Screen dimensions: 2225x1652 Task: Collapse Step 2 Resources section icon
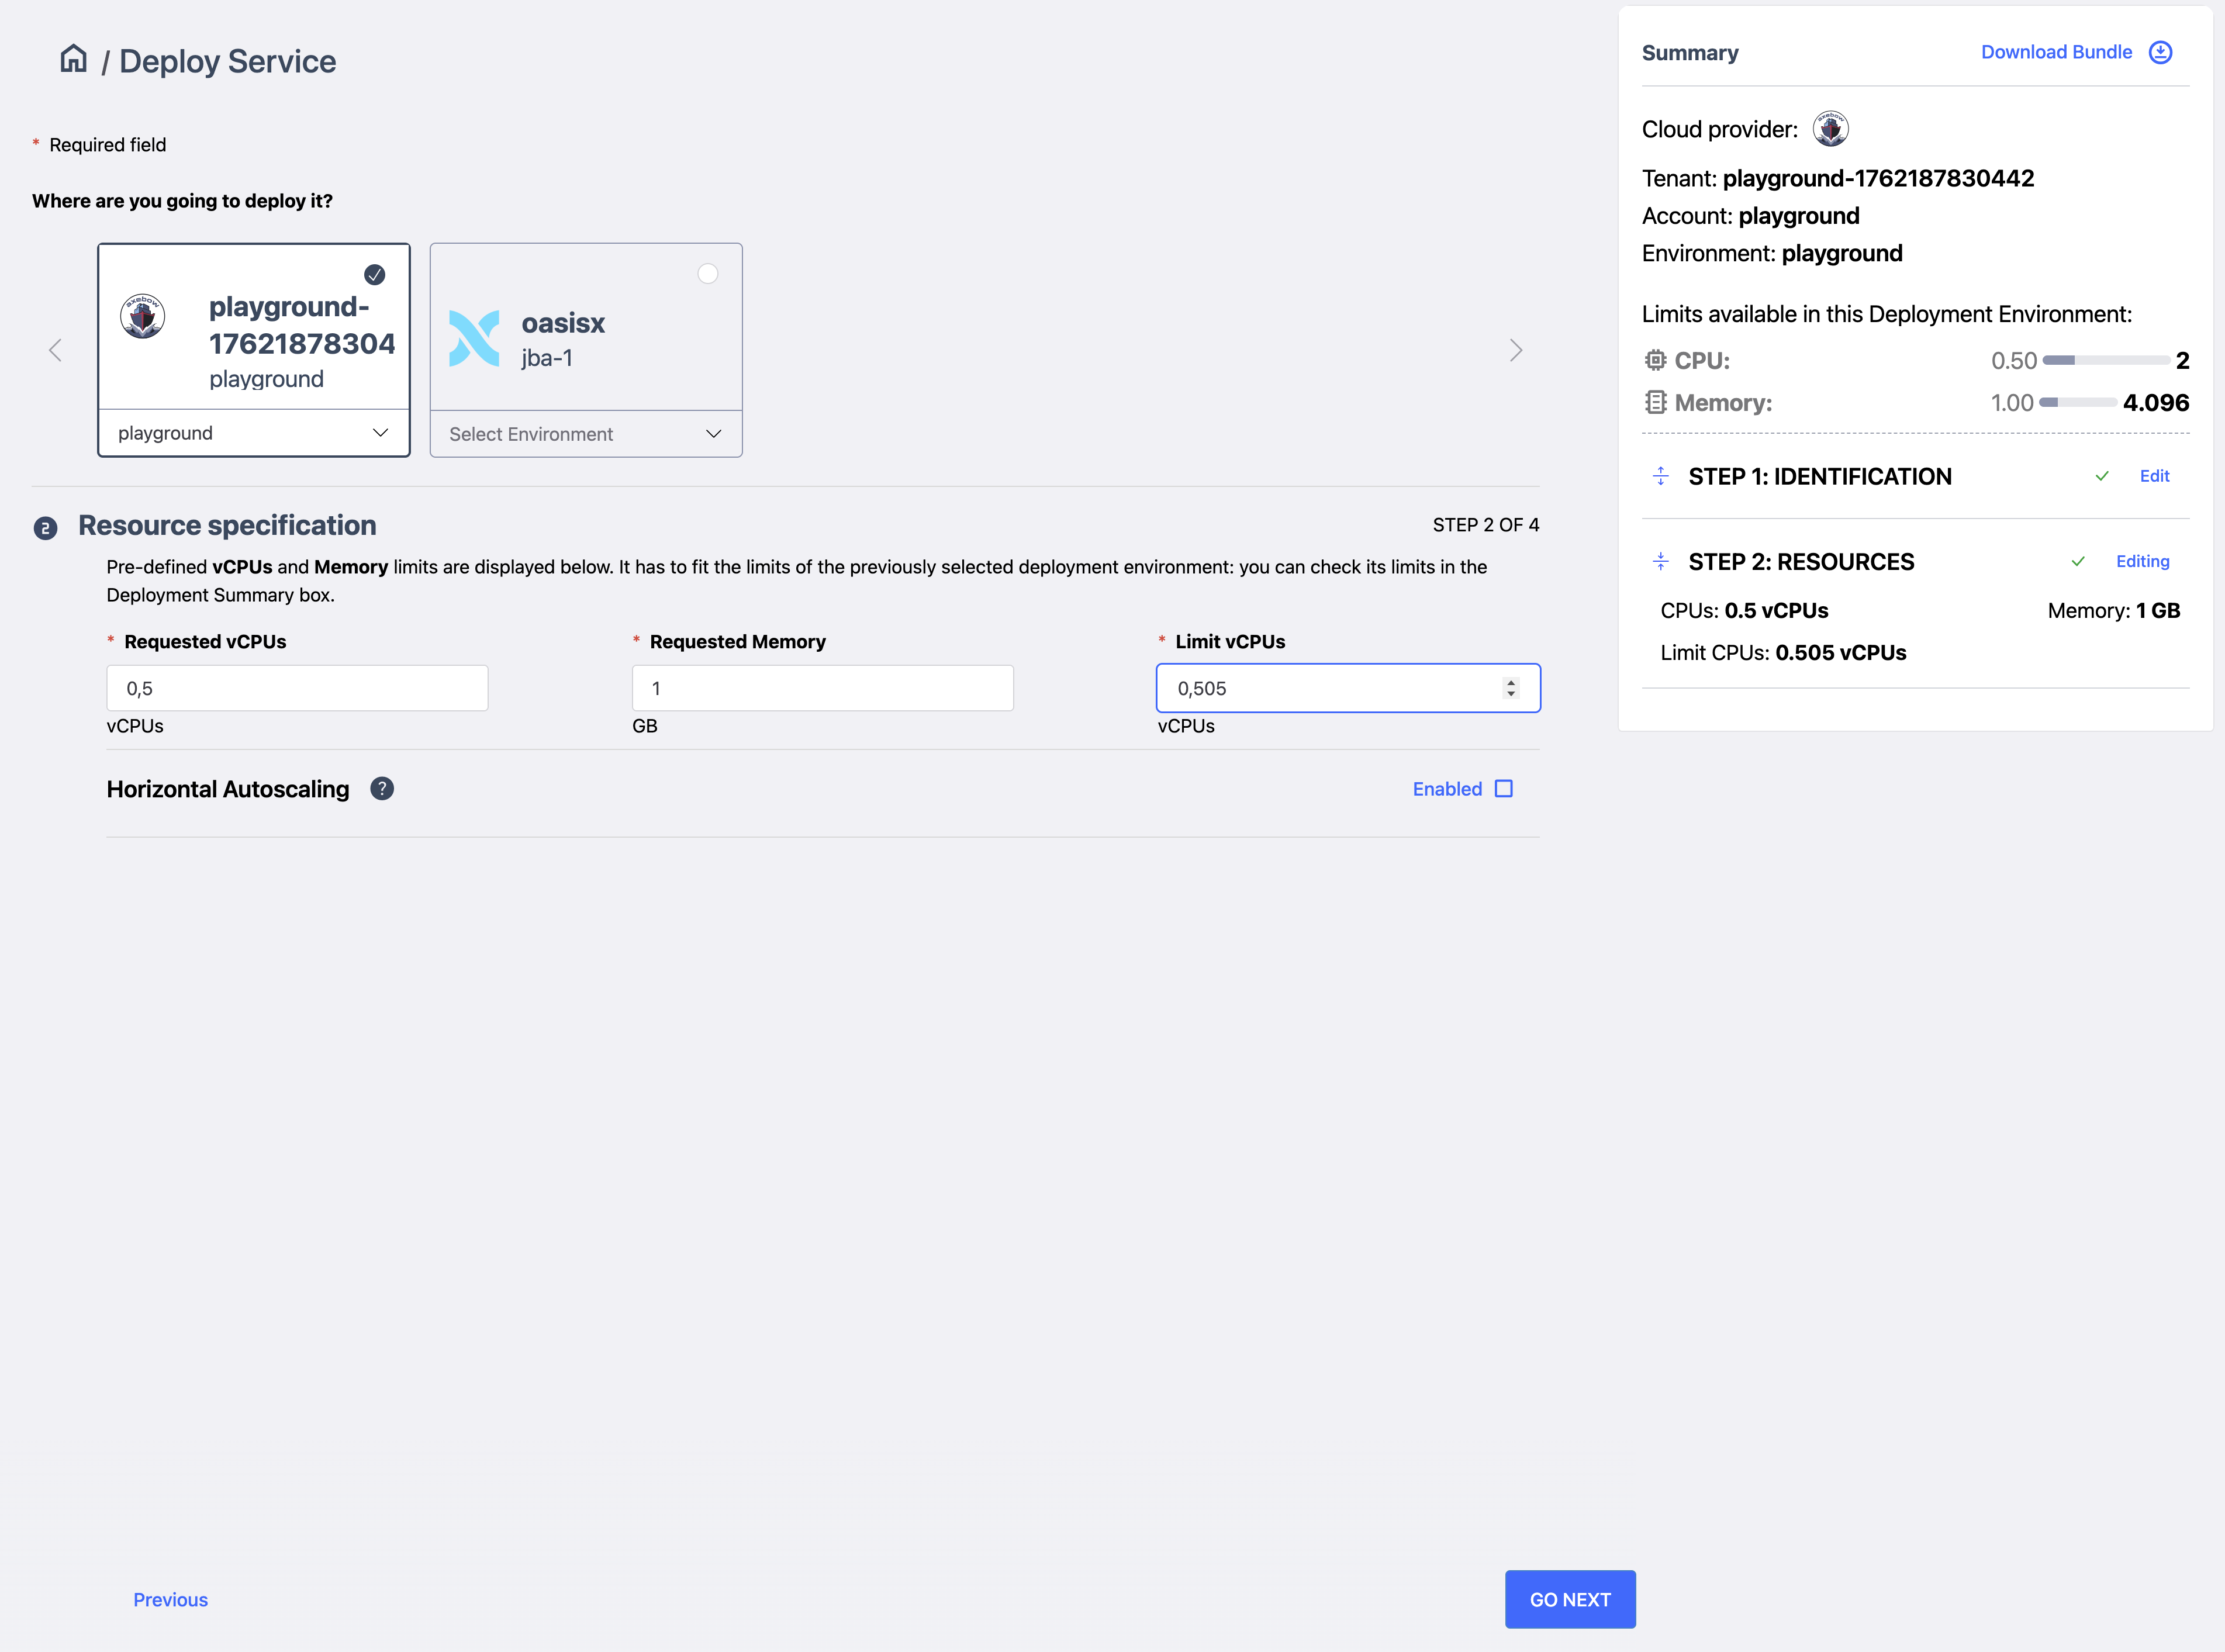point(1660,562)
